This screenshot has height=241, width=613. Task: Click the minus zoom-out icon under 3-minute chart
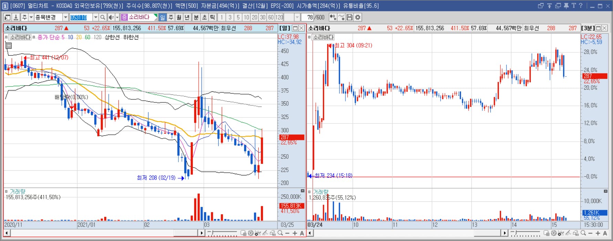(x=590, y=233)
